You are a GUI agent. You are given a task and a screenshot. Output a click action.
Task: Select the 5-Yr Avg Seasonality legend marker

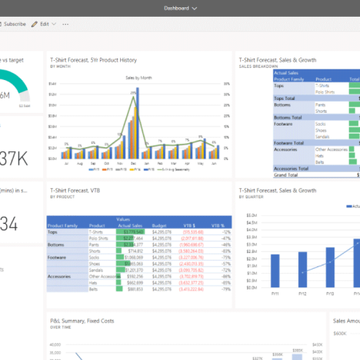(x=160, y=170)
